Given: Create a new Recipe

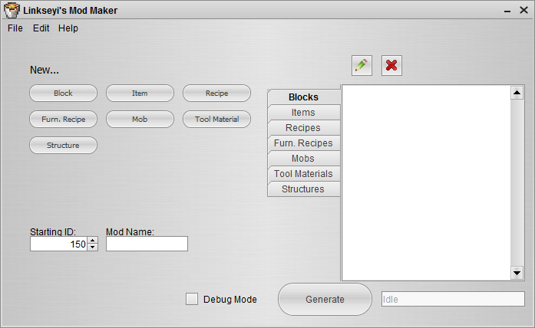Looking at the screenshot, I should point(216,93).
